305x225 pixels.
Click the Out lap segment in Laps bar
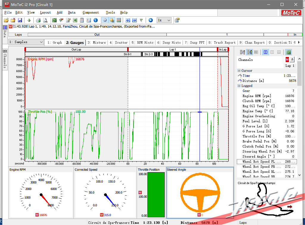[x=97, y=35]
